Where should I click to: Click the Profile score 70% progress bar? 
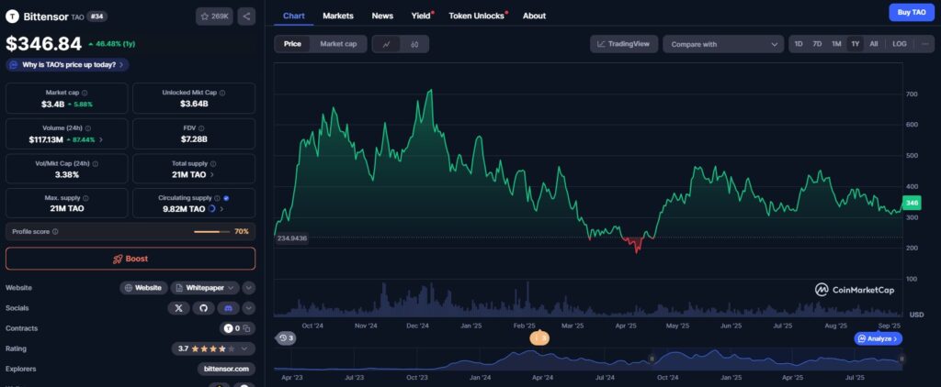click(211, 232)
